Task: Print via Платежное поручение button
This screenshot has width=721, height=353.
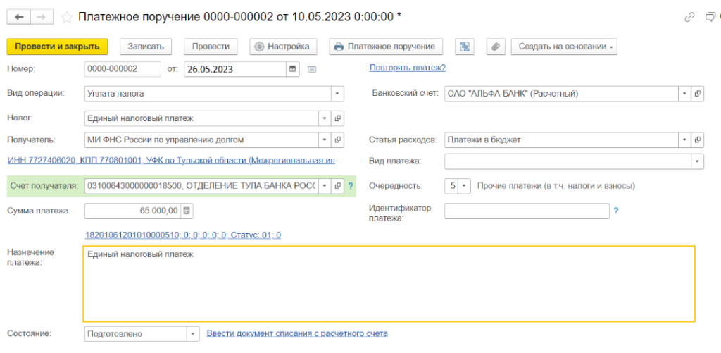Action: coord(386,47)
